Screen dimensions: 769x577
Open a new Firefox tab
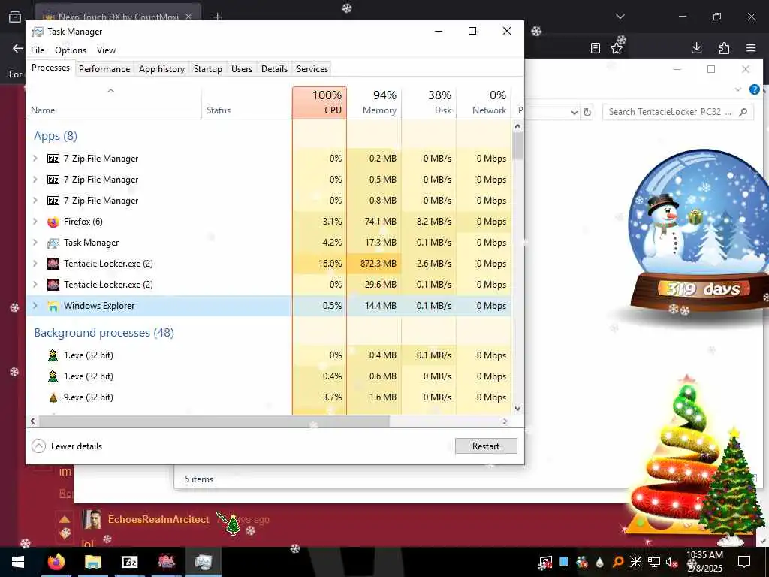click(x=217, y=17)
